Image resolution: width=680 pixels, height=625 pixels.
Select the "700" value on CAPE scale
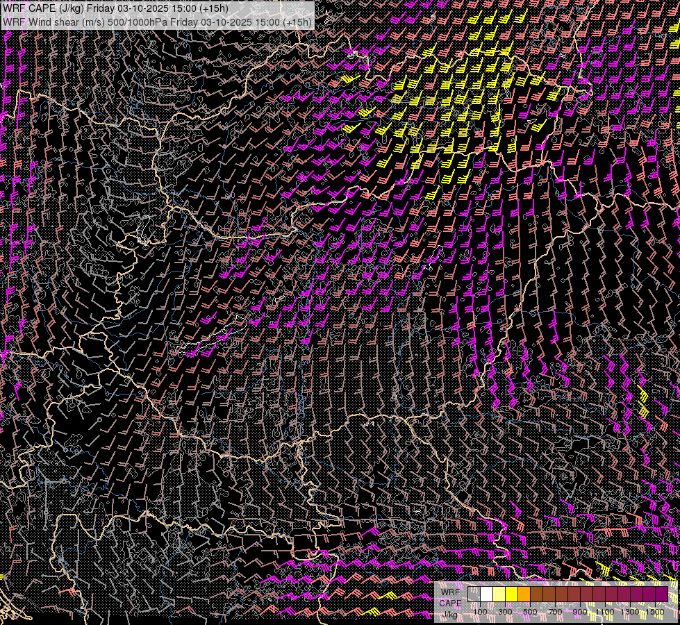[x=555, y=612]
